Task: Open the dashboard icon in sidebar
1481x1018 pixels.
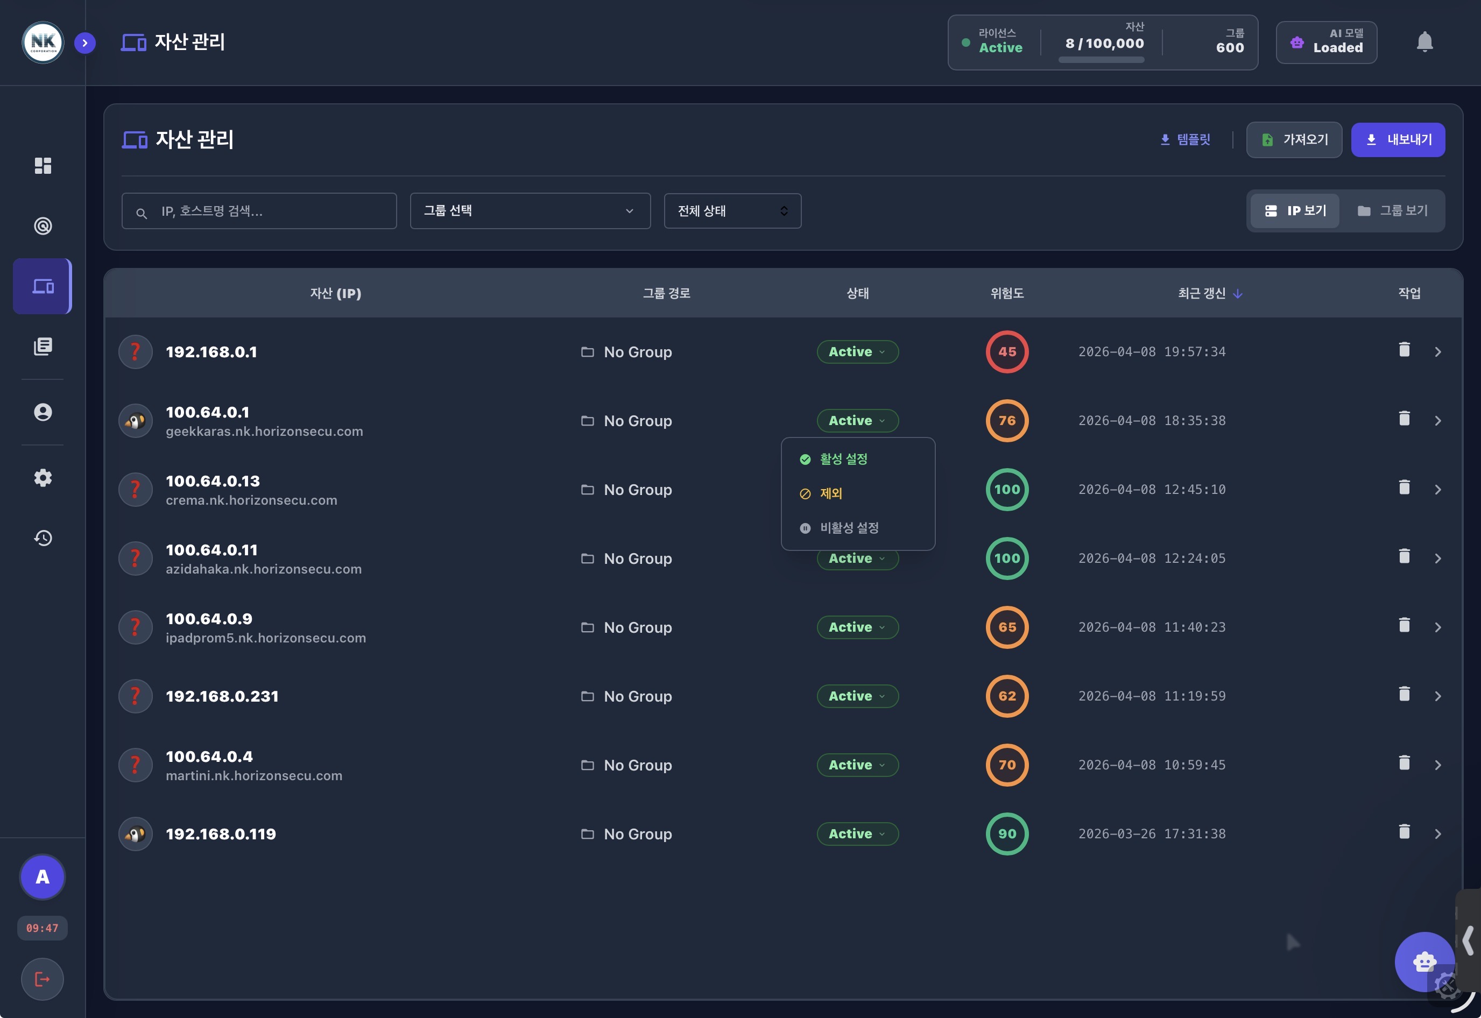Action: pyautogui.click(x=43, y=166)
